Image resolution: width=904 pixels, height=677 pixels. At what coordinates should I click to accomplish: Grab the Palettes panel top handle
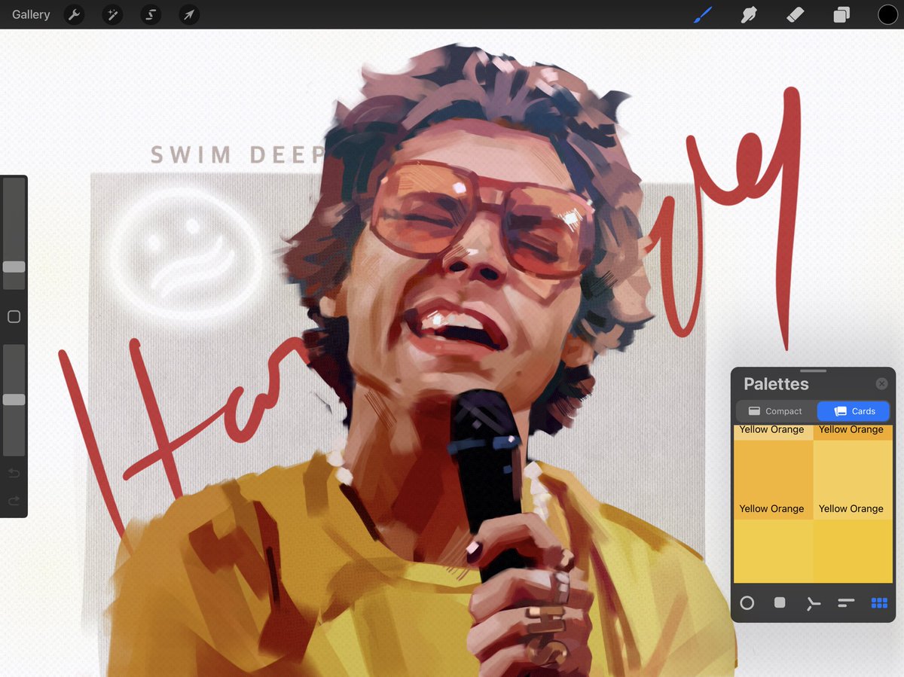[813, 371]
